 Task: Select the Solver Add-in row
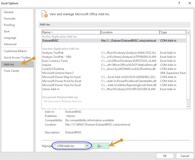coord(51,89)
